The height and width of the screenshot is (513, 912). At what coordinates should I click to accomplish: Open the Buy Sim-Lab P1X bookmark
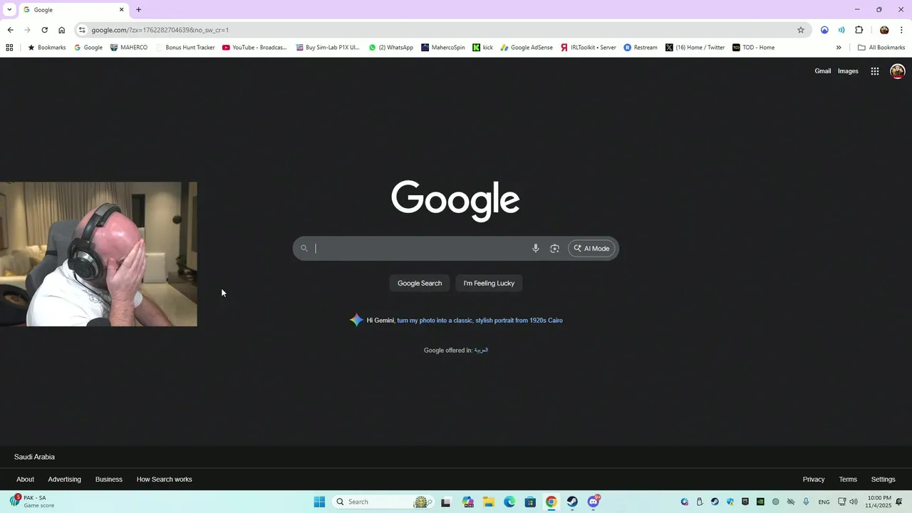click(x=328, y=48)
